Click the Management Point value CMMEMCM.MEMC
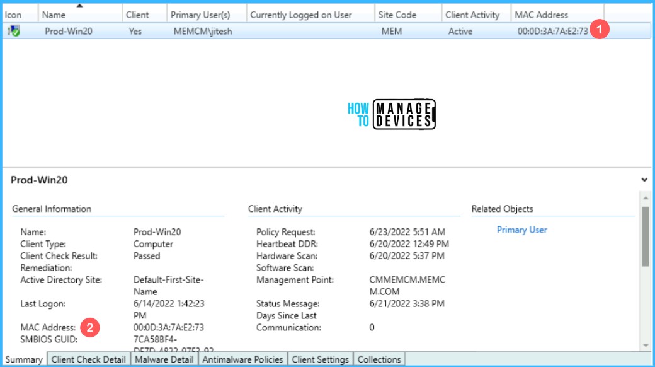This screenshot has height=367, width=655. point(407,279)
